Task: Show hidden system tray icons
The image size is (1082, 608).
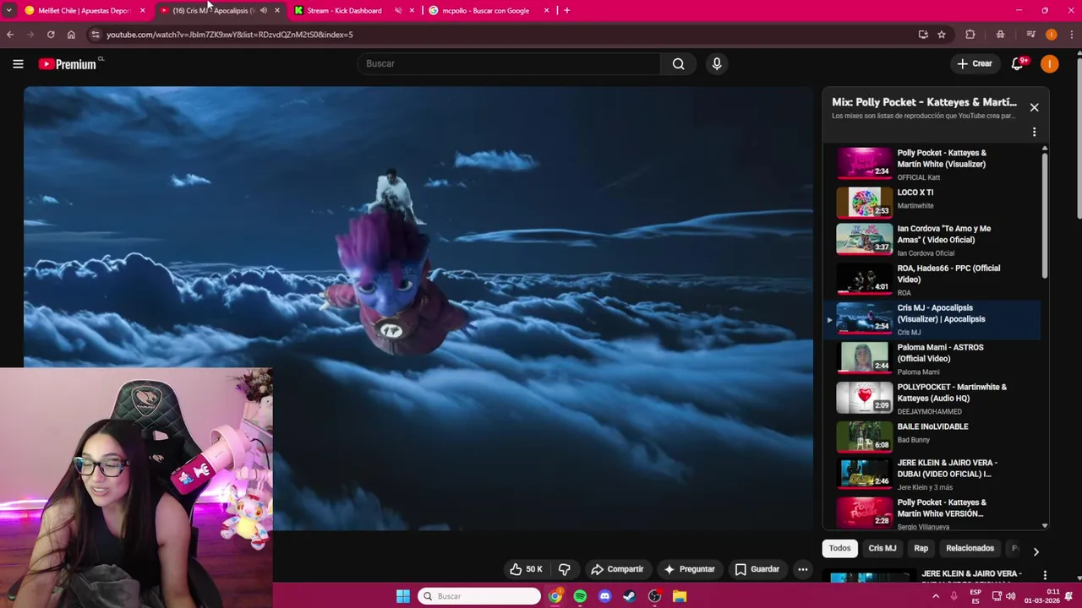Action: point(936,596)
